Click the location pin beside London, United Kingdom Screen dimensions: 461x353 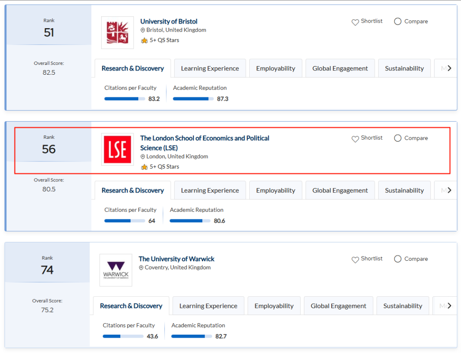tap(143, 157)
